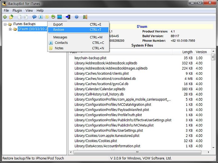Click the green Refresh backups toolbar icon
218x163 pixels.
click(5, 17)
